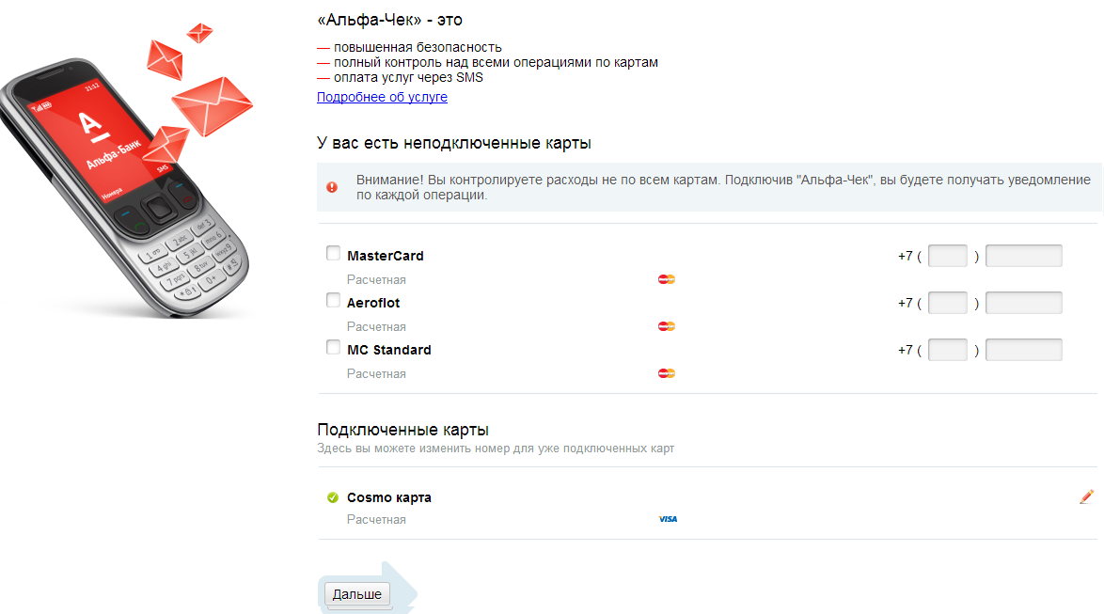Image resolution: width=1104 pixels, height=614 pixels.
Task: Edit Cosmo карта number with pencil icon
Action: (1086, 497)
